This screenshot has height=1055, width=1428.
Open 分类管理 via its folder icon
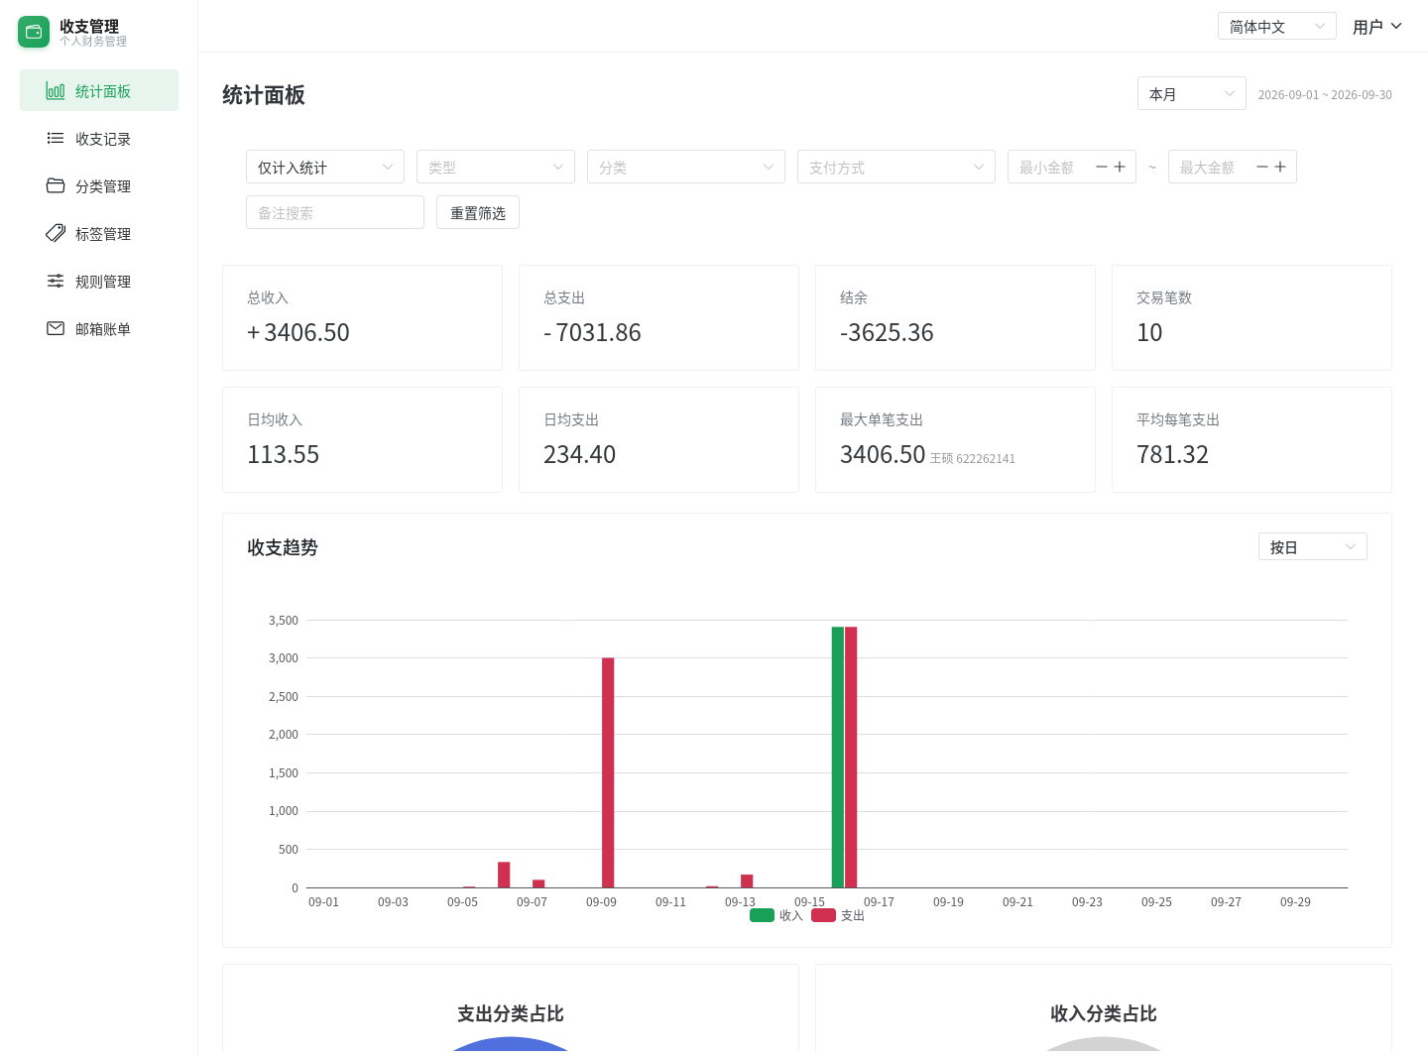[56, 186]
